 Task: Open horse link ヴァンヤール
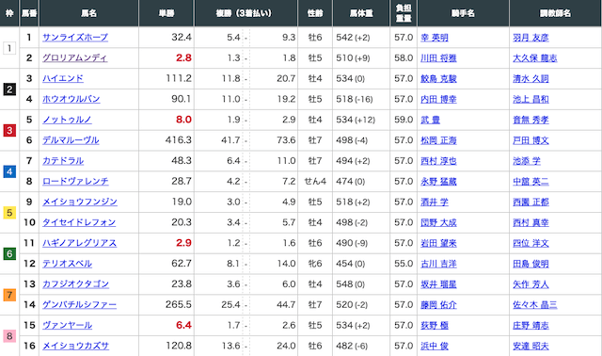pyautogui.click(x=67, y=325)
